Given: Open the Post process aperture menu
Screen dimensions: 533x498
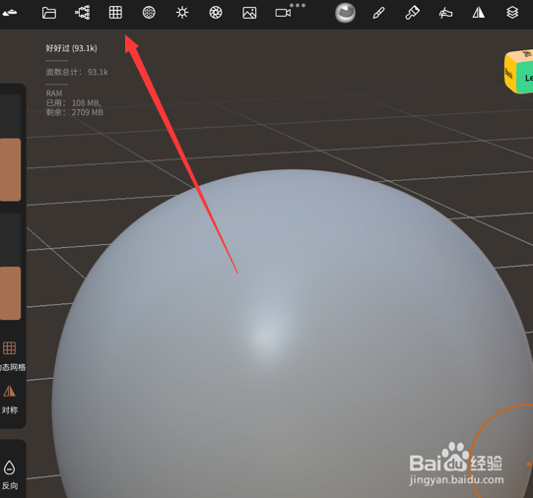Looking at the screenshot, I should (x=216, y=13).
